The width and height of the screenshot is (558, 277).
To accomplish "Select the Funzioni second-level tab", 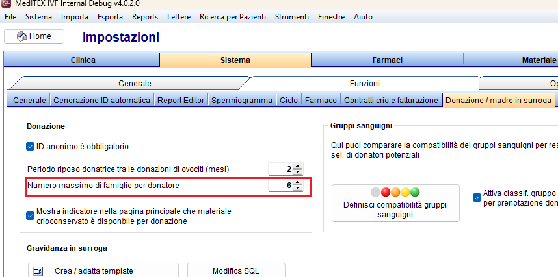I will [x=364, y=84].
